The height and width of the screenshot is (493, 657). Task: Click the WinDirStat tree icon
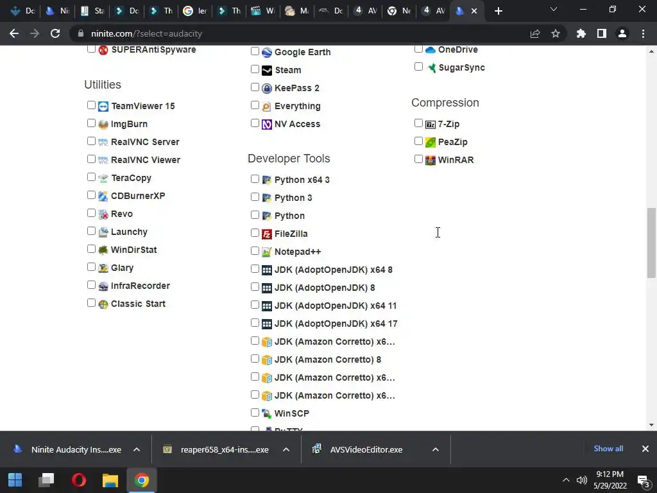click(x=103, y=250)
